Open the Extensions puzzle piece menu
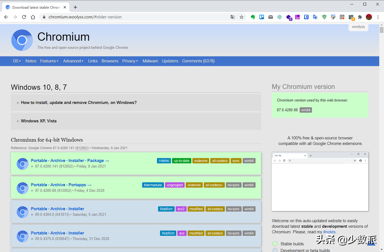The width and height of the screenshot is (384, 252). coord(360,17)
